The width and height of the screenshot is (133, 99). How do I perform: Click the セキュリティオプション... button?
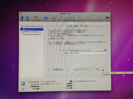click(x=83, y=69)
